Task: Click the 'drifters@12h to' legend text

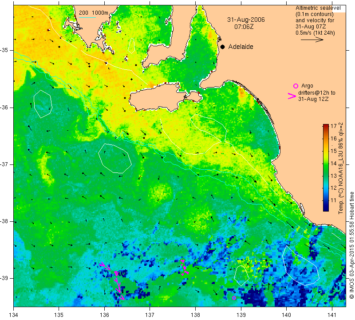Action: pyautogui.click(x=317, y=93)
